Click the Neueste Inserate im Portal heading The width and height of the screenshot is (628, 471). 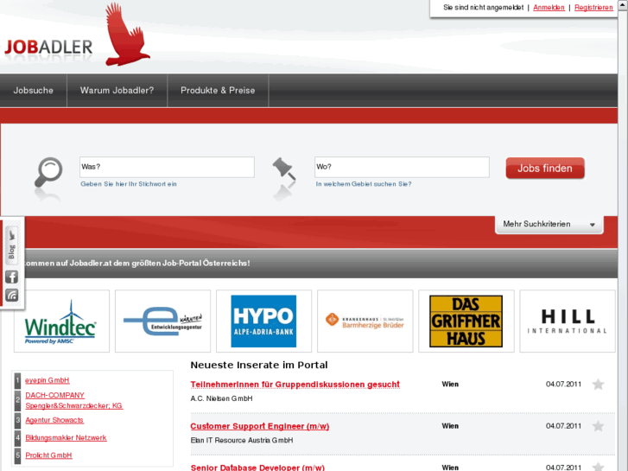259,365
